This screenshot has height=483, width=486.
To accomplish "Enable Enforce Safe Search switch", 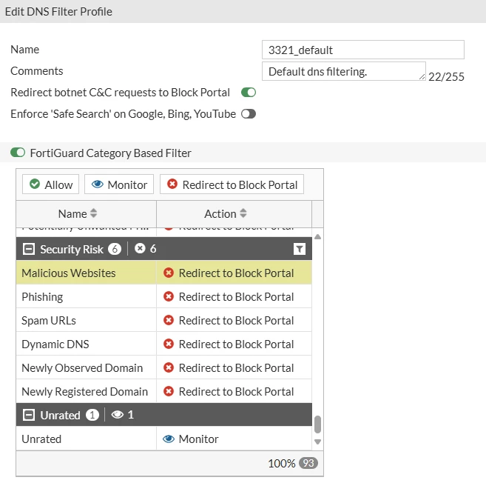I will [249, 114].
